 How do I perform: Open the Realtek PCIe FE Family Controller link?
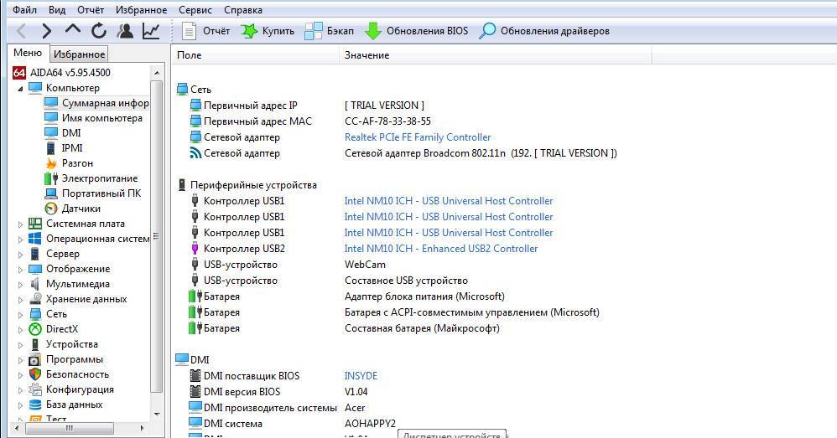click(418, 137)
